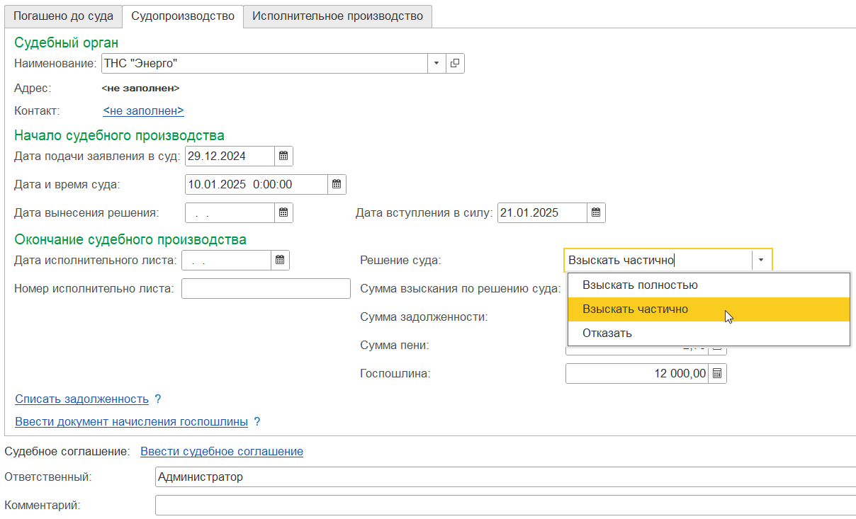Image resolution: width=856 pixels, height=519 pixels.
Task: Open calendar for writ of execution date
Action: click(x=280, y=261)
